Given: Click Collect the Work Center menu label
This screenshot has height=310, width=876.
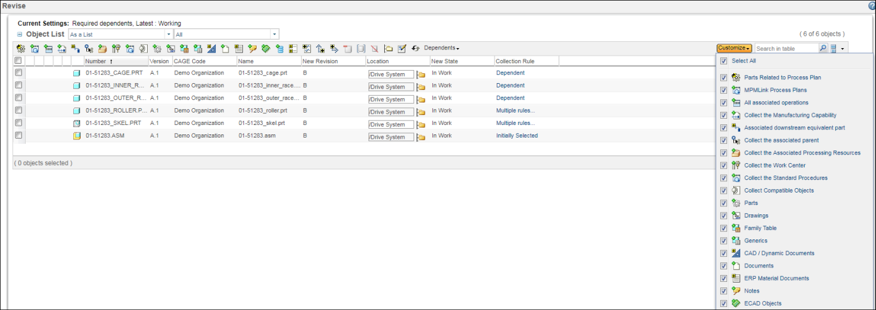Looking at the screenshot, I should click(775, 165).
